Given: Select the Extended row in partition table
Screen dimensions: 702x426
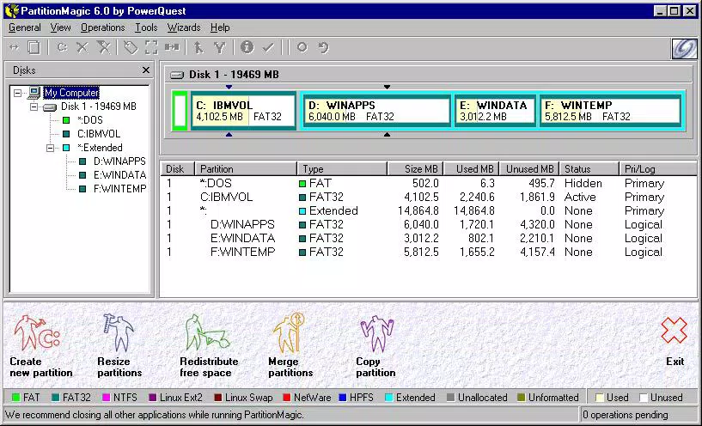Looking at the screenshot, I should 428,211.
